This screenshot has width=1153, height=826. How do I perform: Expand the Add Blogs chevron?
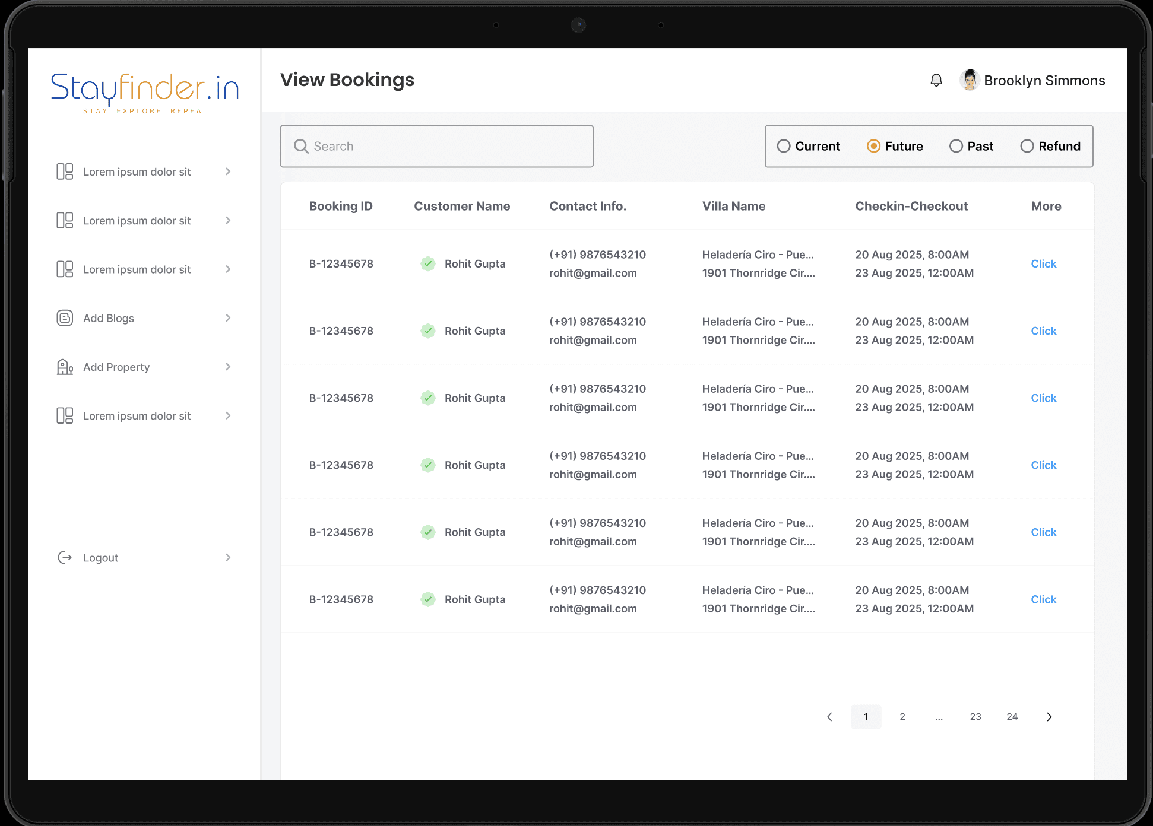[228, 318]
